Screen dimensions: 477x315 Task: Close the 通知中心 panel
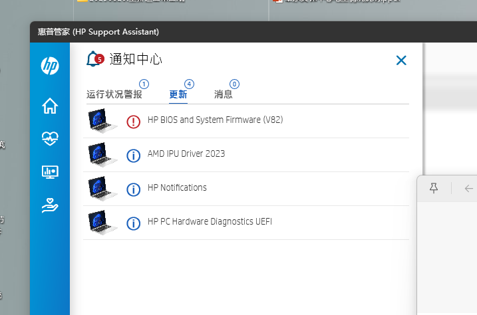(401, 60)
